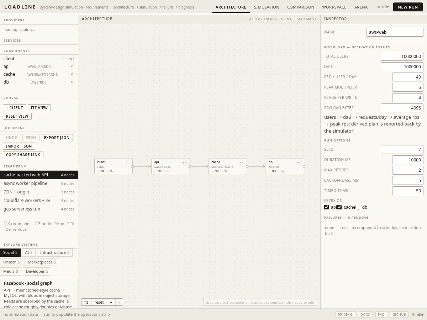Viewport: 427px width, 320px height.
Task: Click the REDO button
Action: click(x=31, y=138)
